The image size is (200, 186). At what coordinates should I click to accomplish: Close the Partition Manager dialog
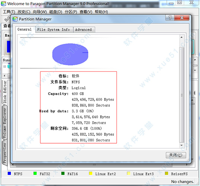182,17
